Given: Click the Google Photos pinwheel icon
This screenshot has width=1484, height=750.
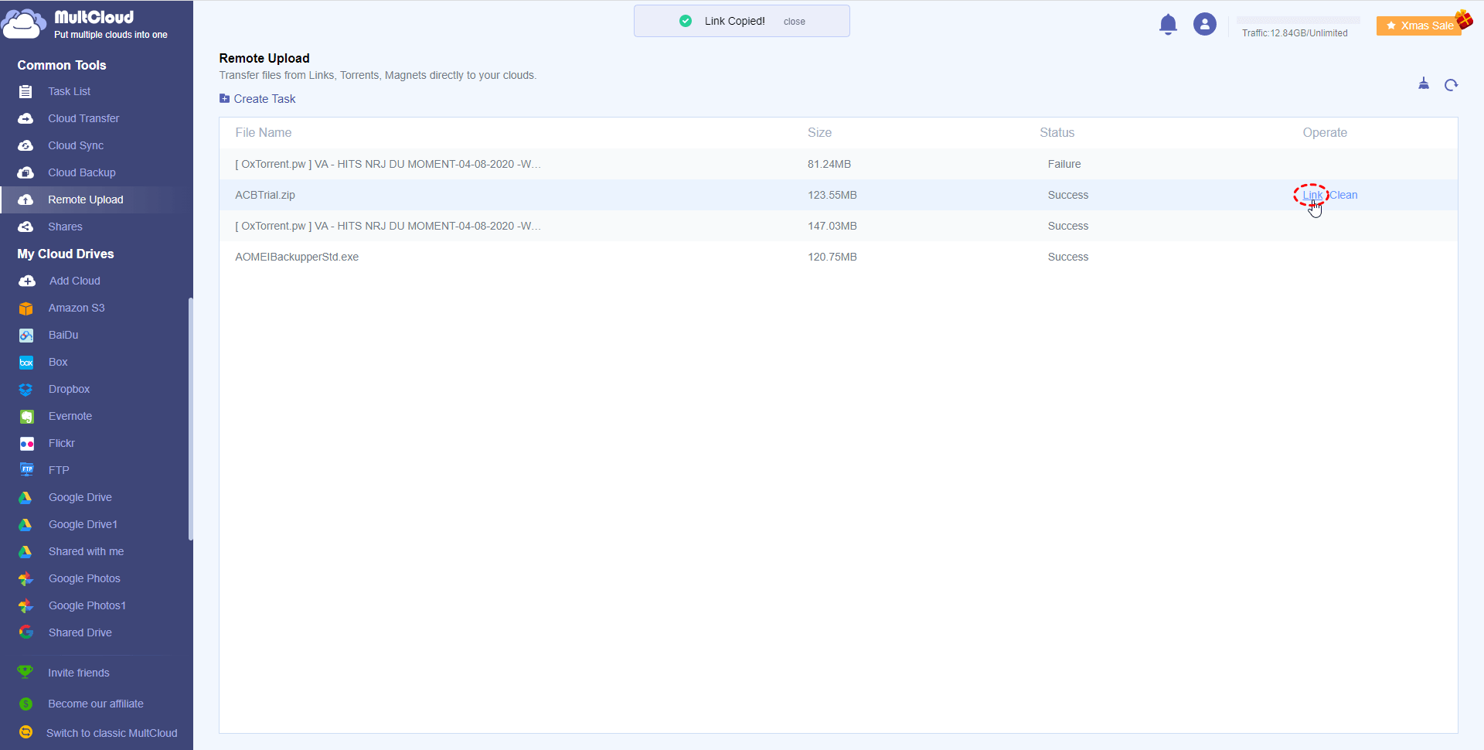Looking at the screenshot, I should (26, 578).
